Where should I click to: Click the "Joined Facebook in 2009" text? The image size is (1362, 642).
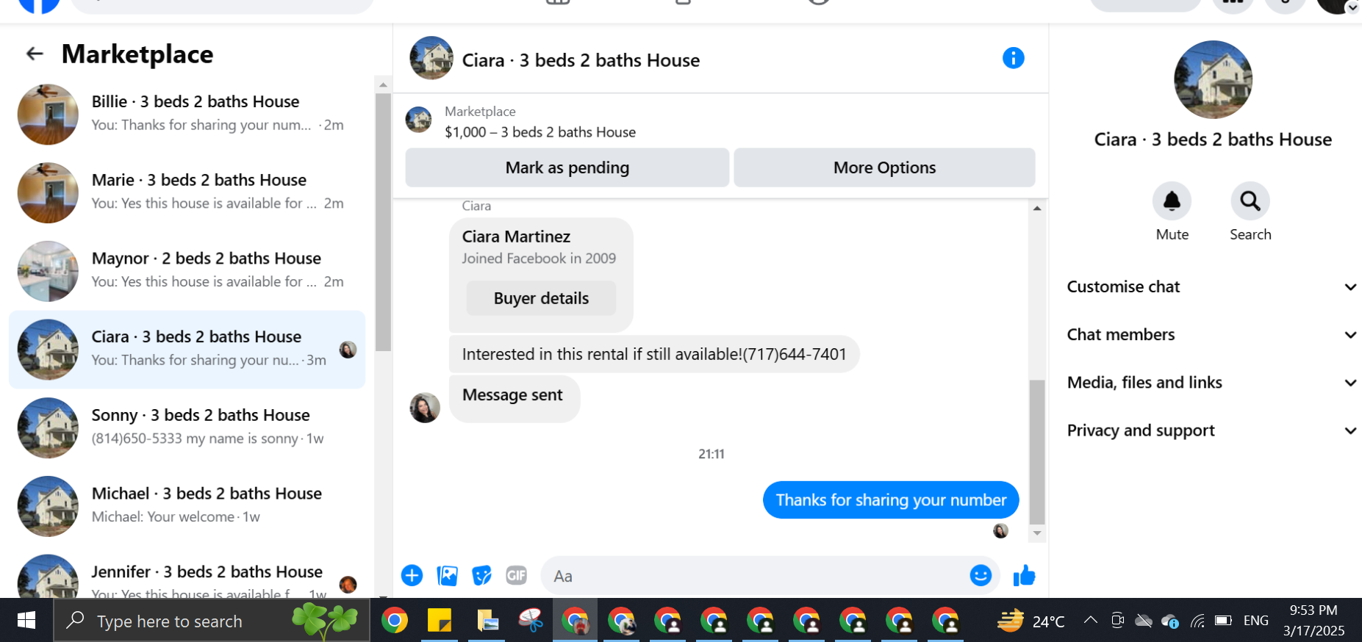539,259
